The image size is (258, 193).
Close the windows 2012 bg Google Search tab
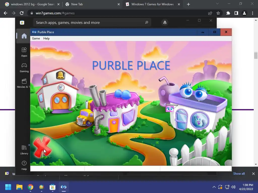click(x=58, y=4)
